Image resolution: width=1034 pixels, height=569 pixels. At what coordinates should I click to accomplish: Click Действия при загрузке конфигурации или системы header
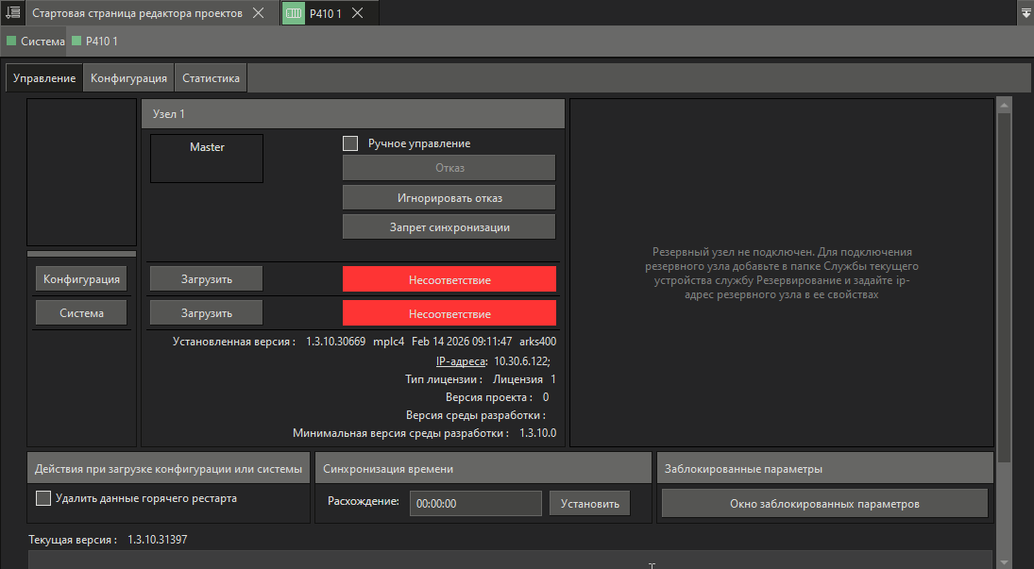(168, 469)
